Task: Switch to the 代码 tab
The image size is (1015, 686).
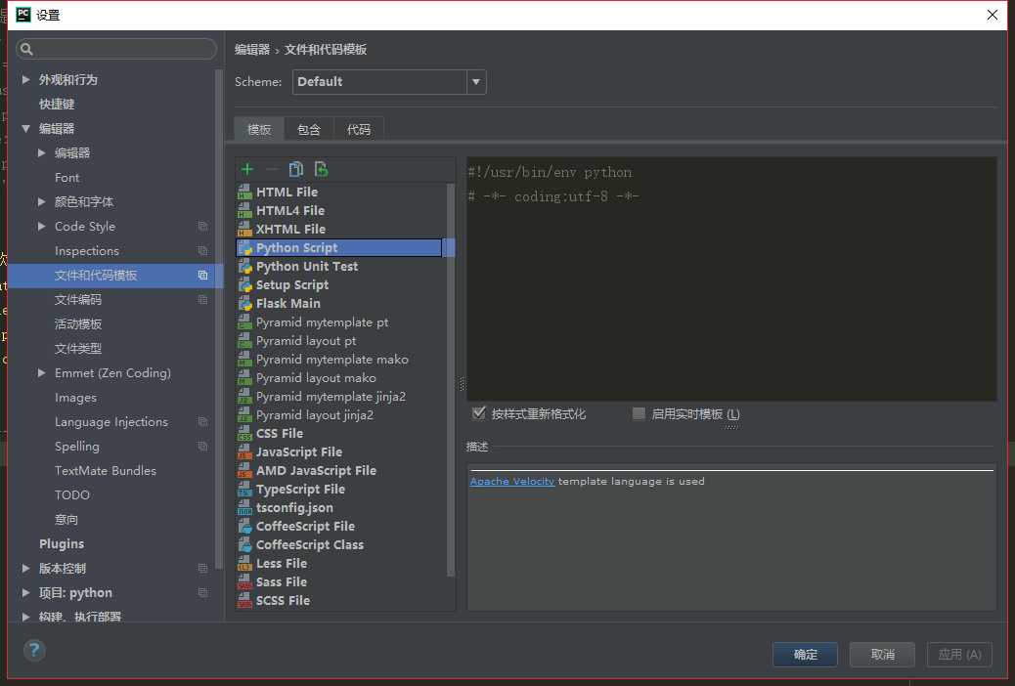Action: click(359, 129)
